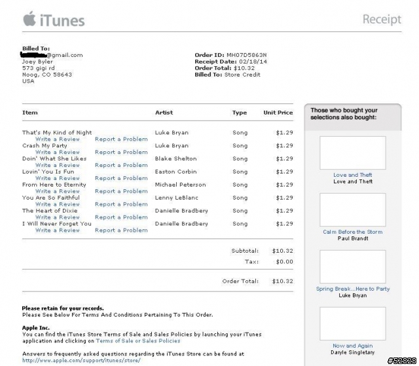The height and width of the screenshot is (366, 419).
Task: Select the song title That's My Kind of Night
Action: [x=57, y=133]
